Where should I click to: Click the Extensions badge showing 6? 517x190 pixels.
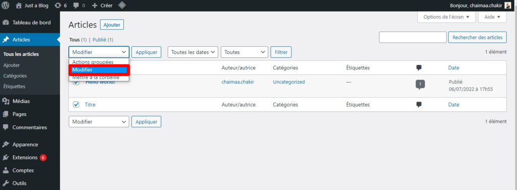[43, 157]
